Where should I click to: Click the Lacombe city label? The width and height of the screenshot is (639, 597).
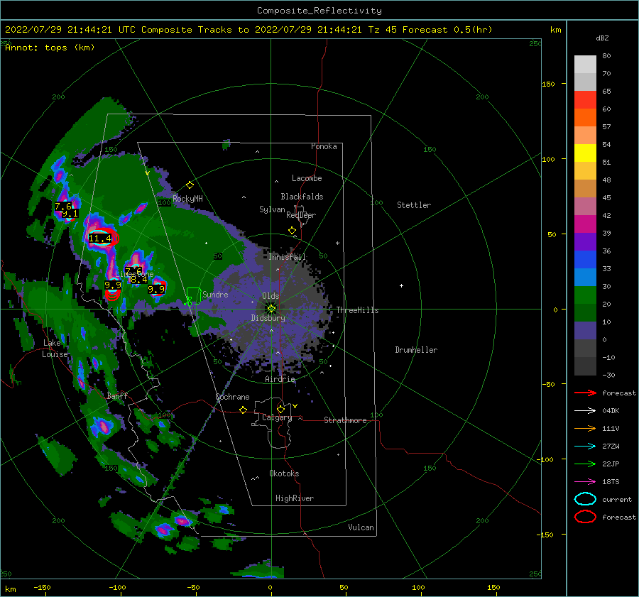click(x=307, y=178)
